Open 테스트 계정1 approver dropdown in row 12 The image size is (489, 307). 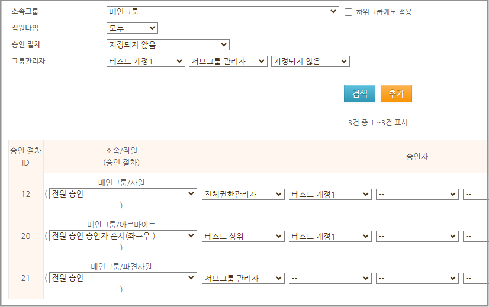(330, 194)
